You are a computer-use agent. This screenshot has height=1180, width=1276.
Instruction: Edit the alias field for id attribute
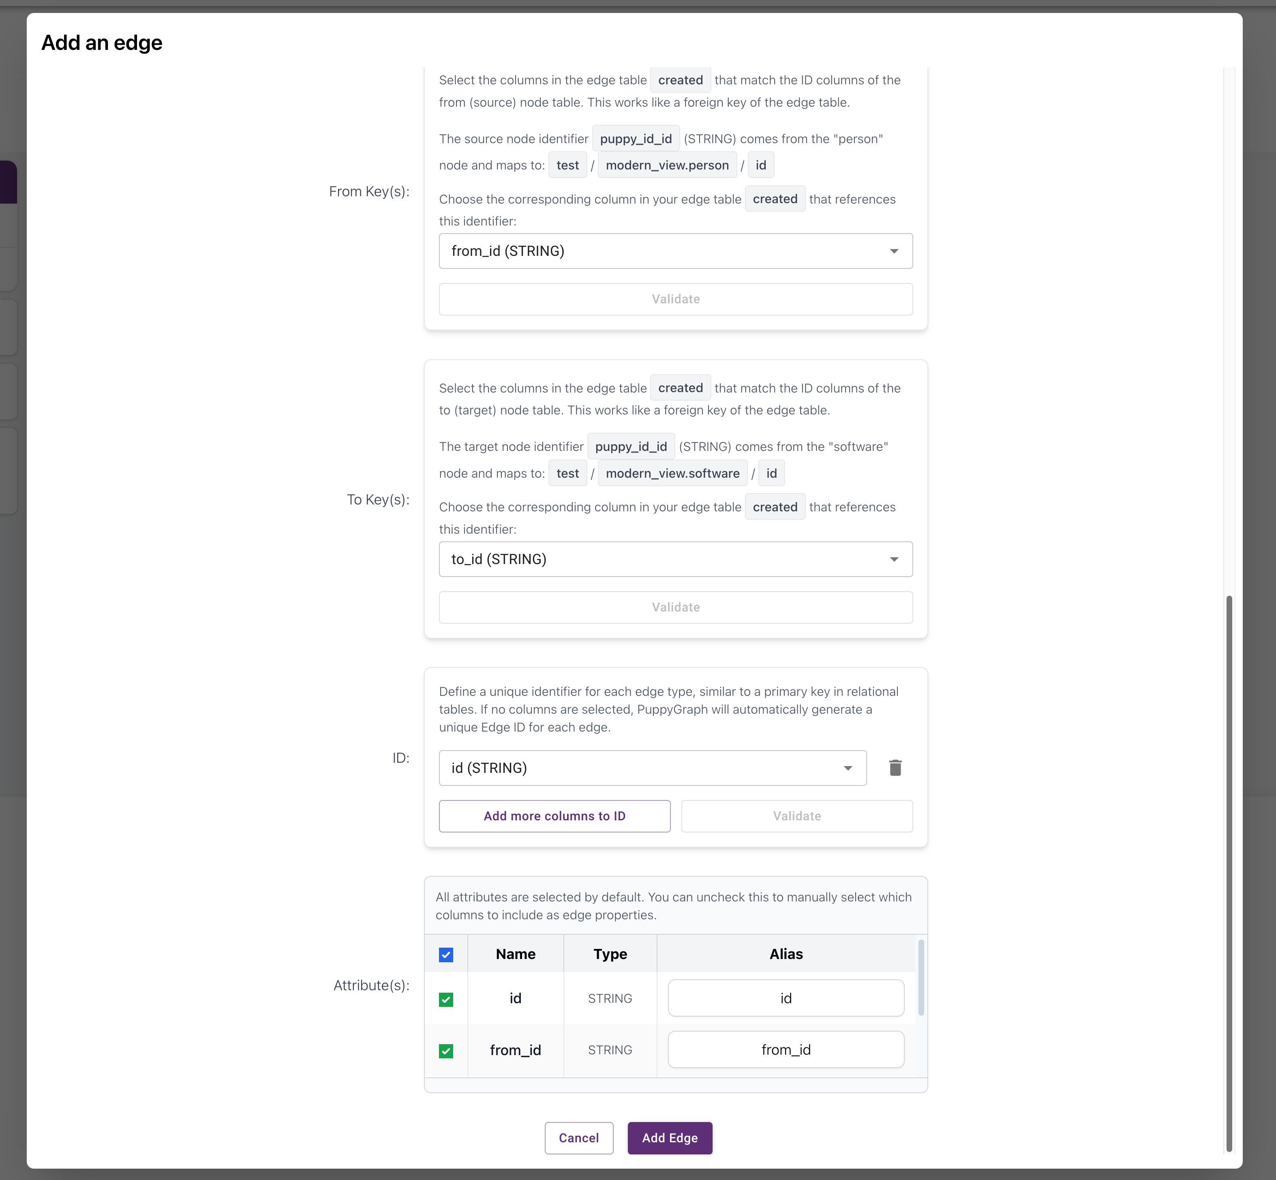[x=786, y=998]
